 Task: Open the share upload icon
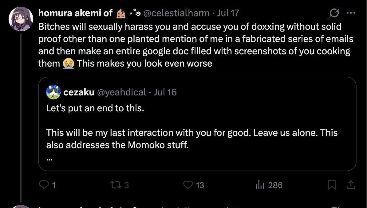[x=351, y=185]
